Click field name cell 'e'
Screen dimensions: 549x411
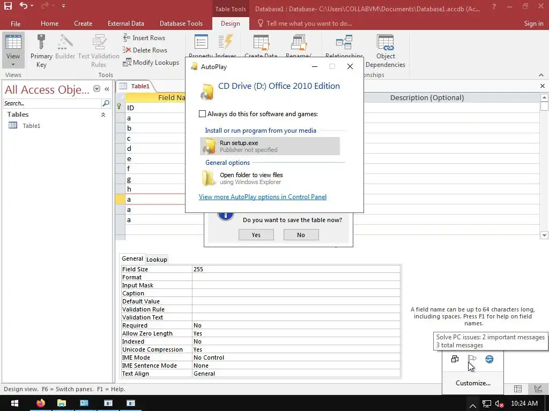coord(155,158)
